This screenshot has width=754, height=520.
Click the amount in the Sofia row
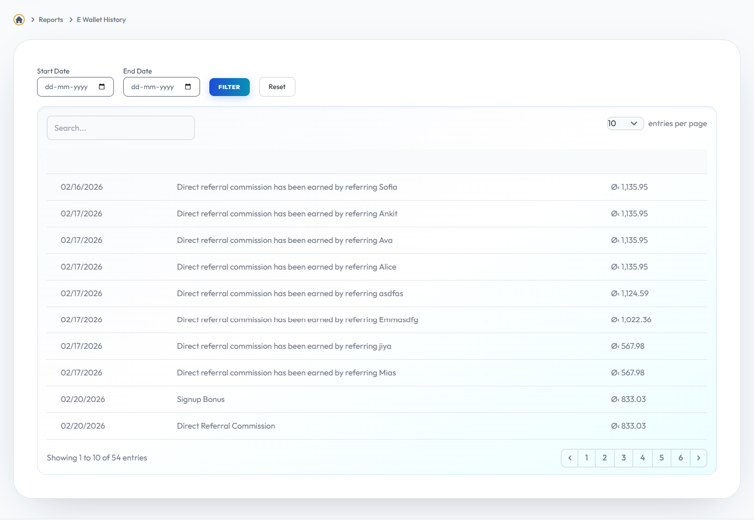pos(629,187)
